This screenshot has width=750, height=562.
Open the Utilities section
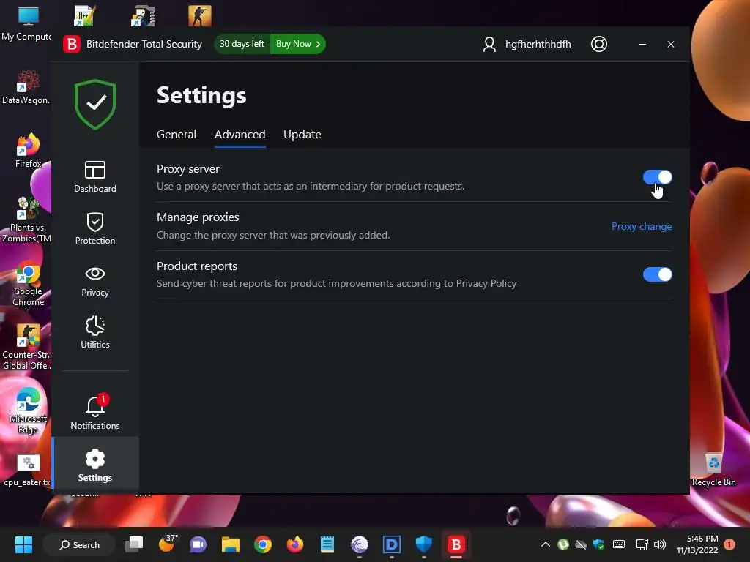coord(94,332)
